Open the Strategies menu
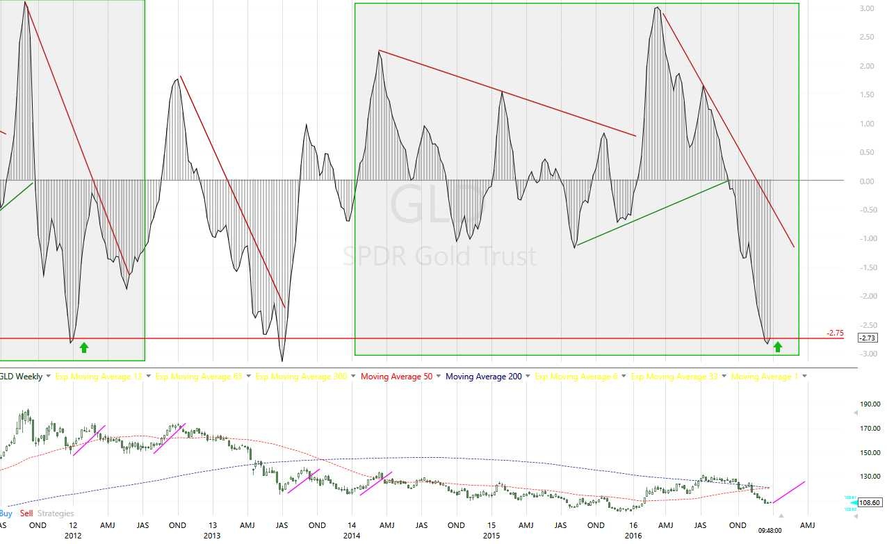The image size is (887, 544). (56, 513)
